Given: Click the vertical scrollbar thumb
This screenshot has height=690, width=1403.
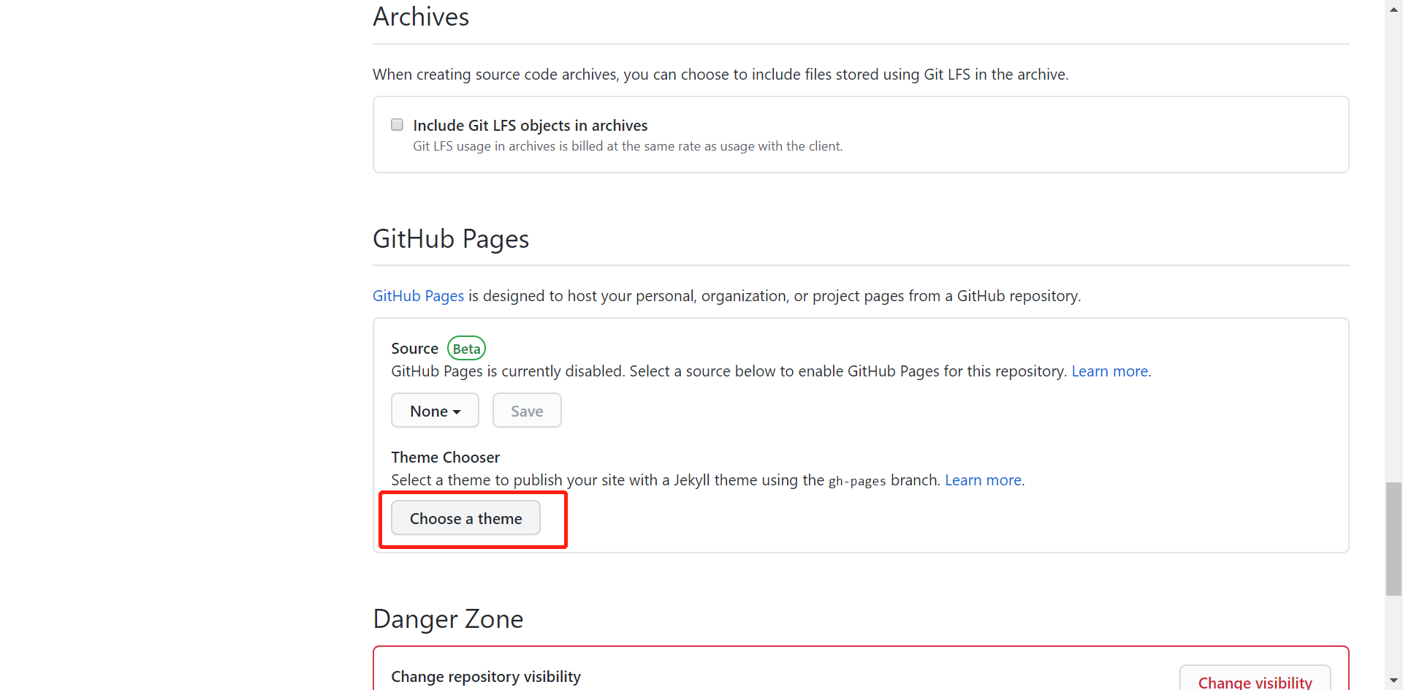Looking at the screenshot, I should 1394,539.
